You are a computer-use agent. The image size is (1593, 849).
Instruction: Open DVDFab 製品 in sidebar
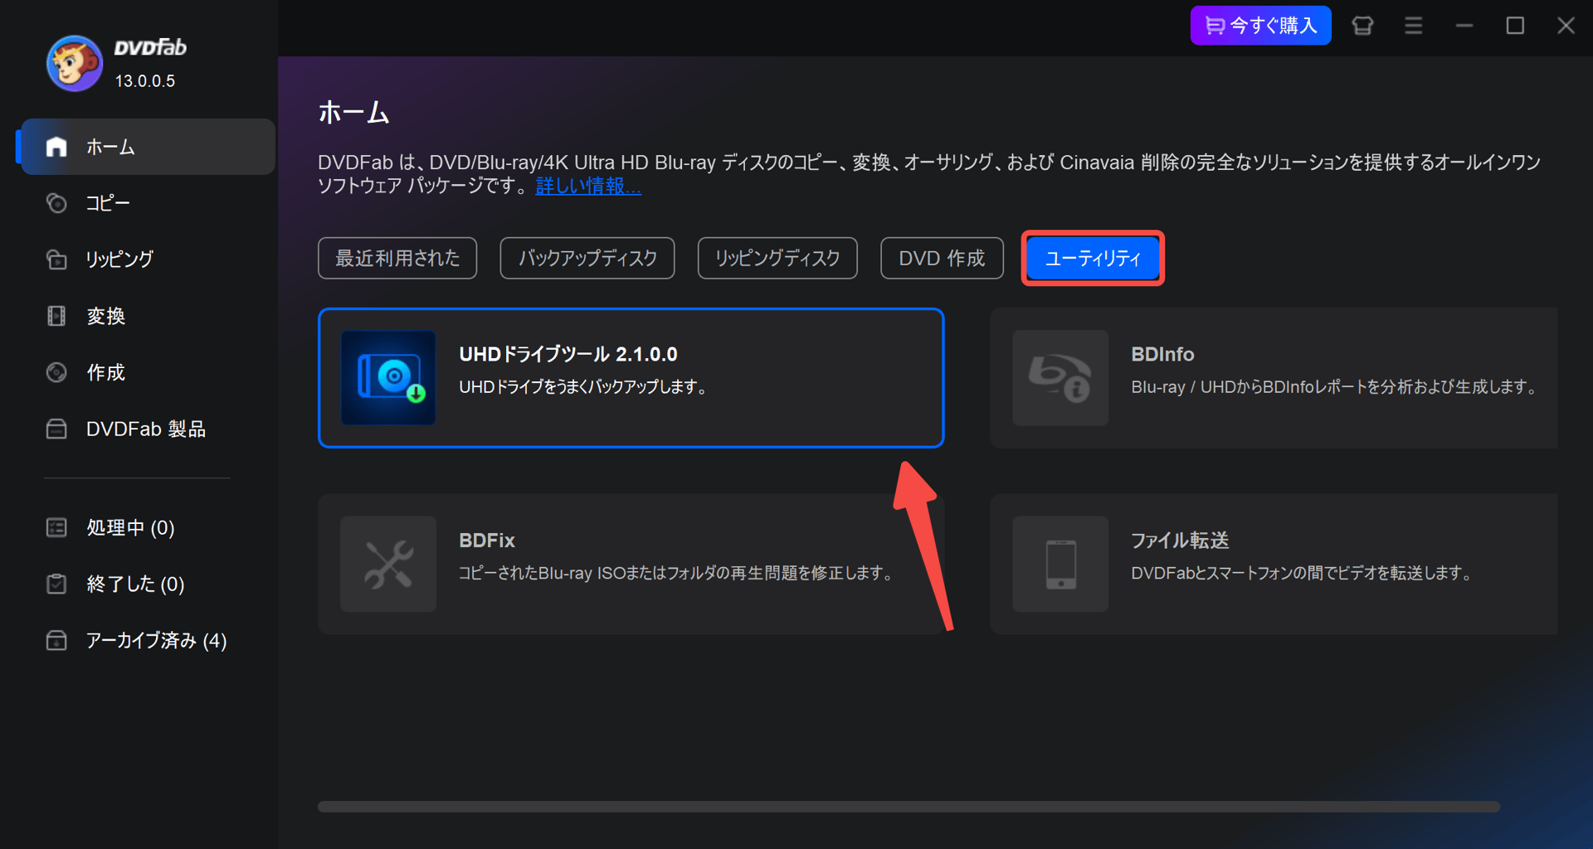[148, 429]
